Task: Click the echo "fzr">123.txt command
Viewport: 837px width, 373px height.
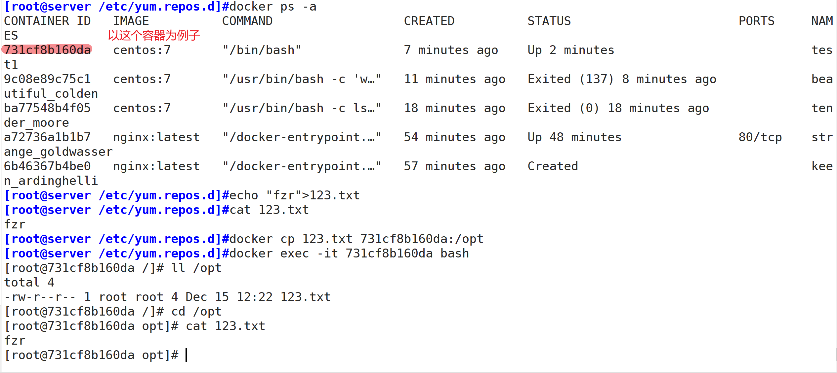Action: [x=295, y=195]
